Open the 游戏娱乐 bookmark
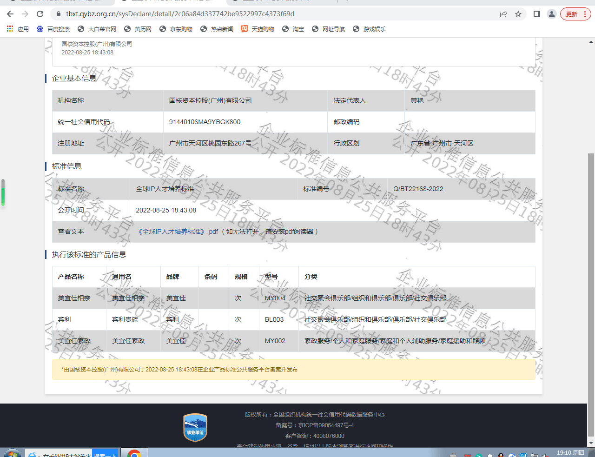 click(x=369, y=29)
